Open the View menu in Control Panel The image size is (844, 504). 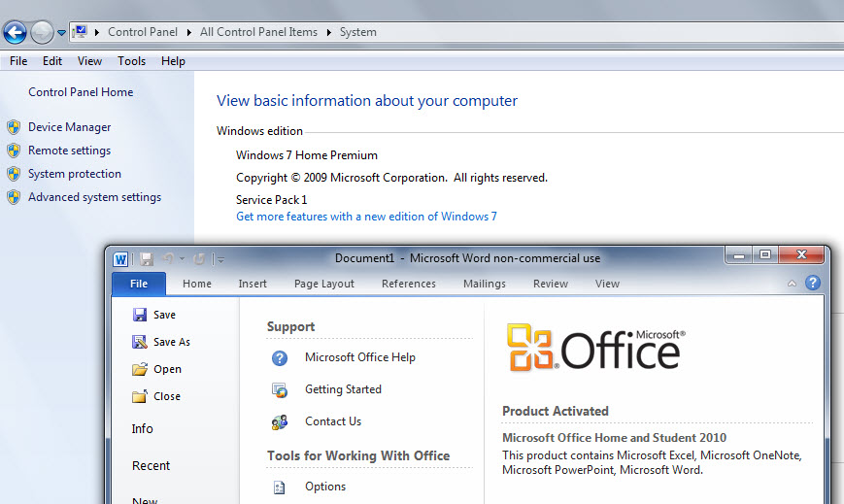tap(89, 61)
